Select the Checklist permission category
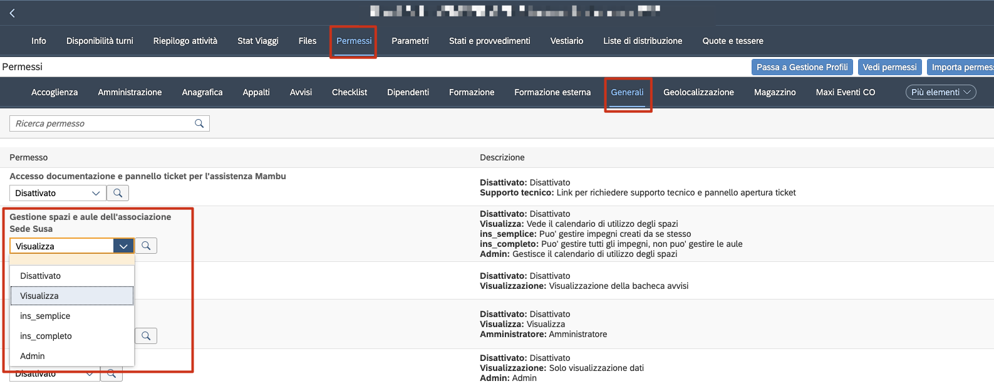The height and width of the screenshot is (386, 994). pos(349,92)
